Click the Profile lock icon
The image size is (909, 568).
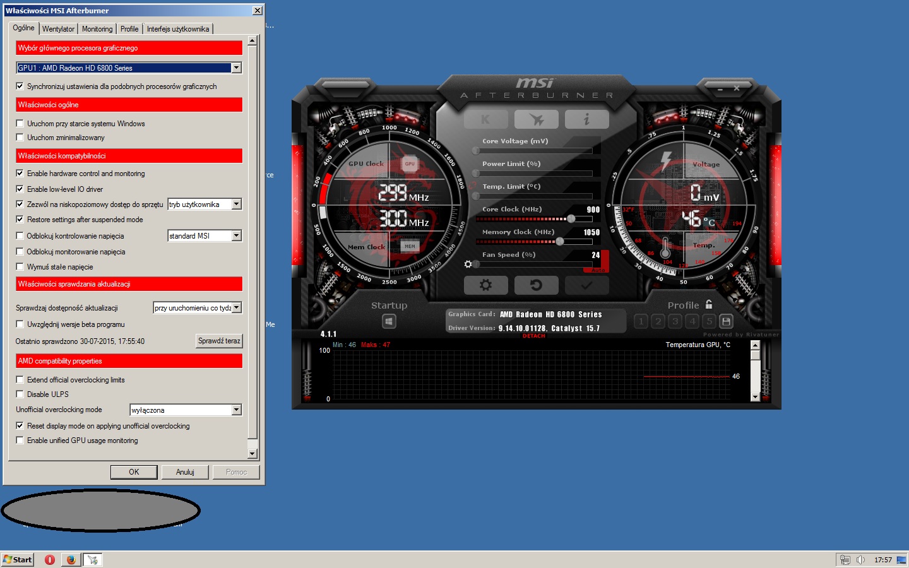coord(709,304)
